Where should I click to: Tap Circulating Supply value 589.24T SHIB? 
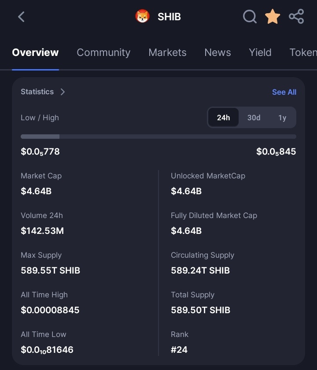click(200, 270)
